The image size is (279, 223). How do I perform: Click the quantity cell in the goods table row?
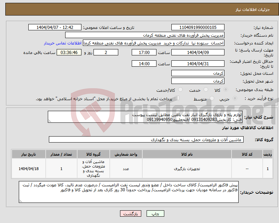[61, 169]
